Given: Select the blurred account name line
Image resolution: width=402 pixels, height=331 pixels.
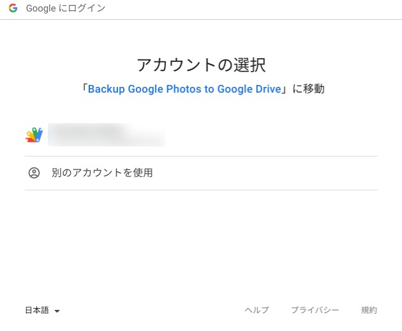Looking at the screenshot, I should click(87, 130).
